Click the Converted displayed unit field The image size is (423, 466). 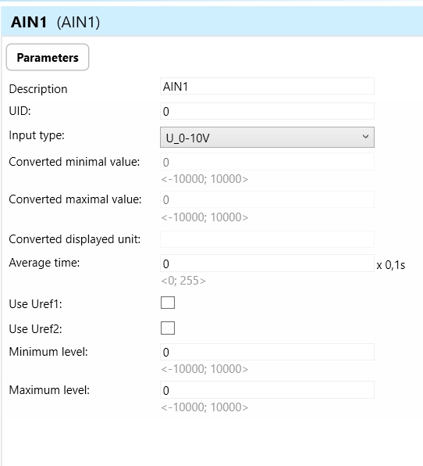click(x=267, y=239)
